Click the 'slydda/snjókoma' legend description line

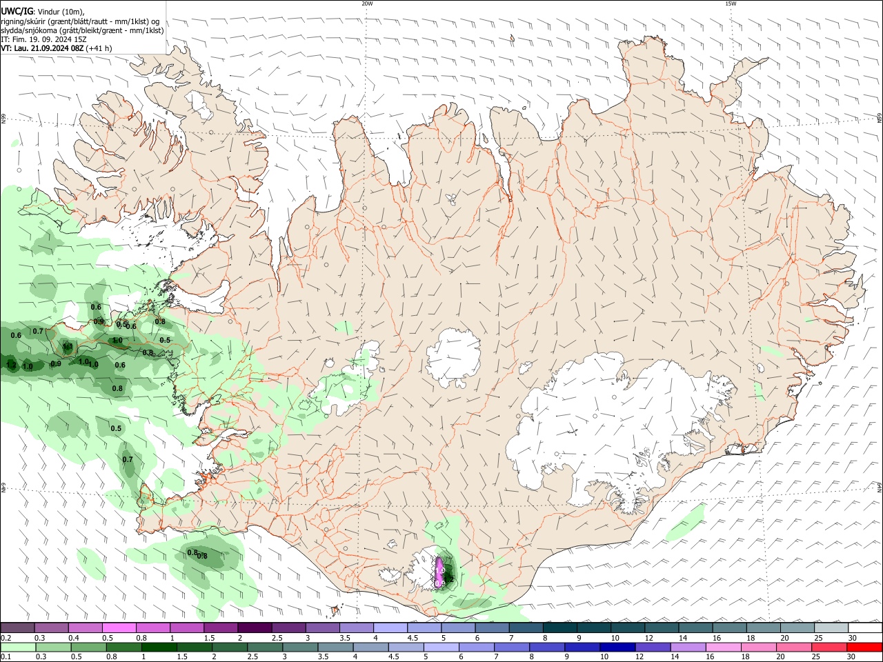coord(82,30)
